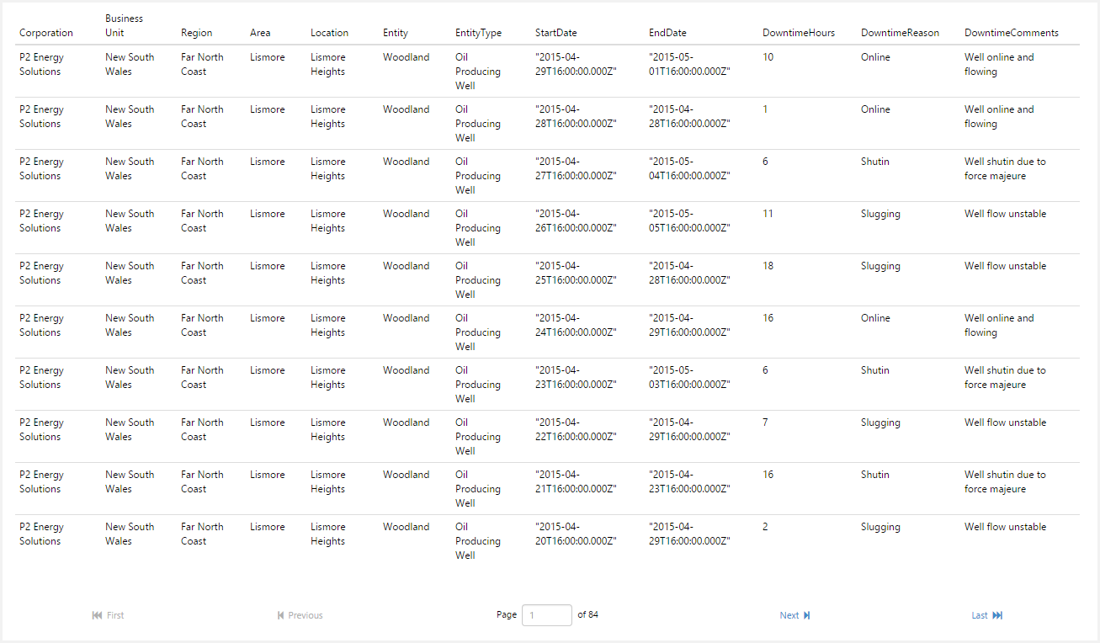Select the DowntimeHours column header
Viewport: 1100px width, 643px height.
click(799, 33)
